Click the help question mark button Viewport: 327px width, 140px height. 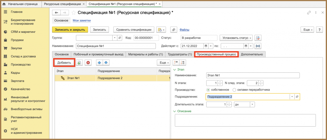point(319,30)
